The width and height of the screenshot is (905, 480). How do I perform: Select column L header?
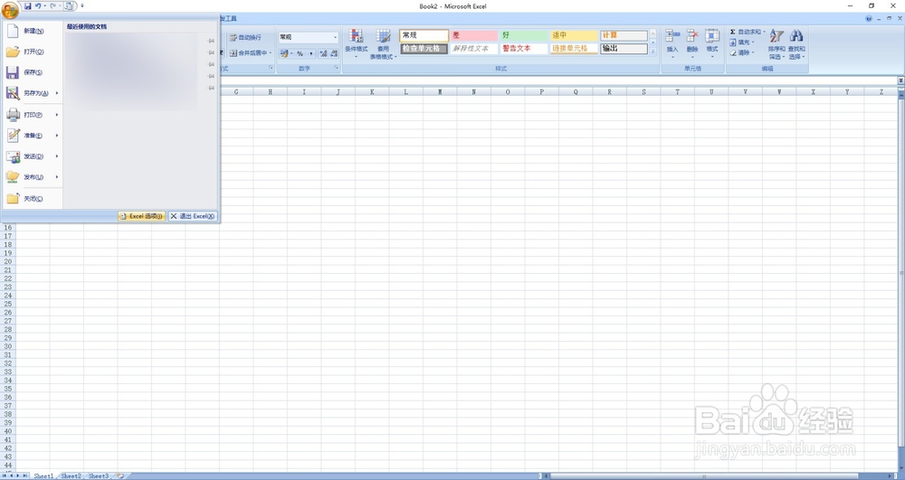click(405, 91)
